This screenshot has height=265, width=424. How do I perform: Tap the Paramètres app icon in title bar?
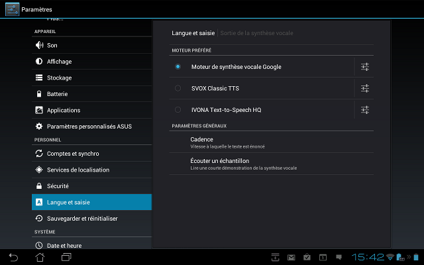coord(12,9)
